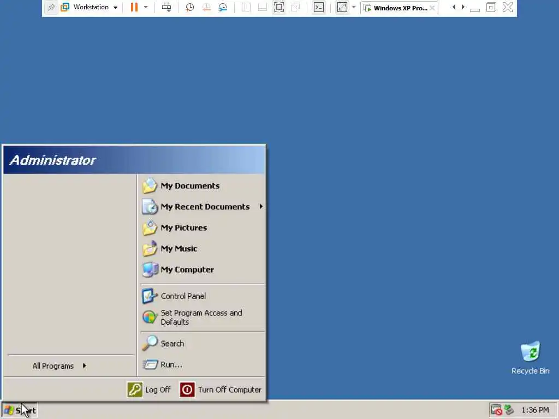Viewport: 559px width, 419px height.
Task: Expand the My Recent Documents arrow
Action: [261, 207]
